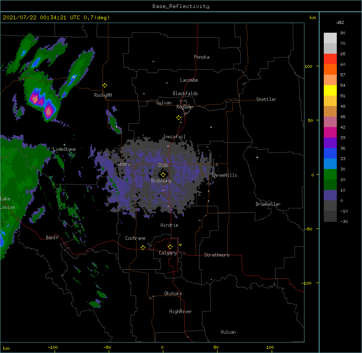Viewport: 362px width, 353px height.
Task: Select the Stettler label
Action: point(266,99)
